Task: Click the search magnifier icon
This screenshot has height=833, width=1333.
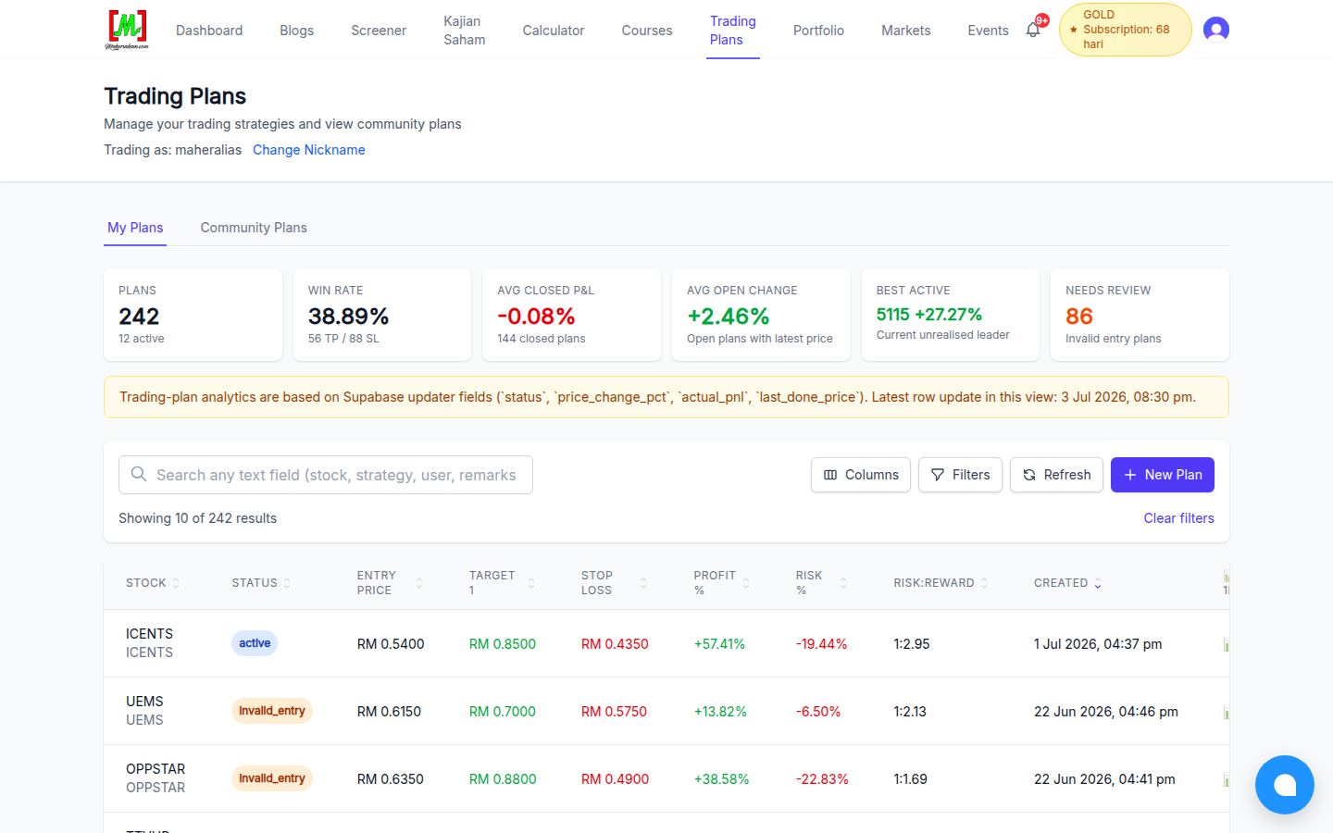Action: tap(139, 474)
